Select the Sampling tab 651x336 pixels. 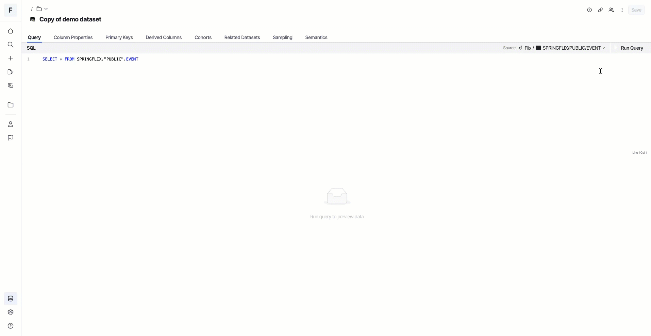[283, 37]
